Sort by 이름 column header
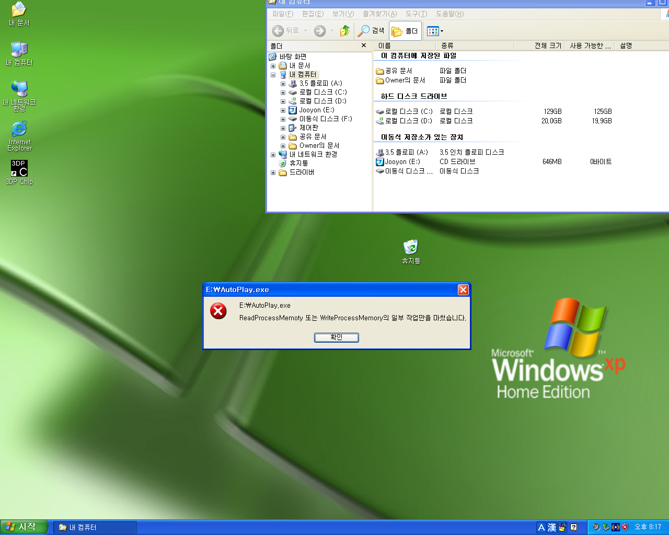The image size is (669, 535). point(406,46)
